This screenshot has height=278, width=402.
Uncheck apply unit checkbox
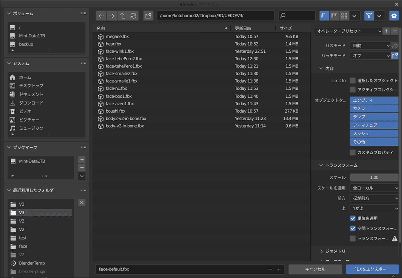pos(353,218)
